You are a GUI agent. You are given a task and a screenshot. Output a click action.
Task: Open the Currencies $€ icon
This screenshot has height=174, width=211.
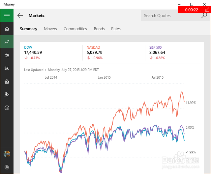7,68
